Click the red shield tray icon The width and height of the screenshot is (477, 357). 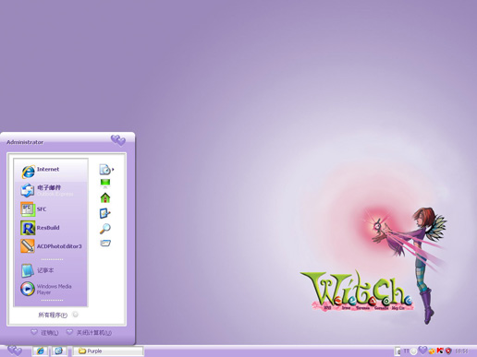coord(448,351)
